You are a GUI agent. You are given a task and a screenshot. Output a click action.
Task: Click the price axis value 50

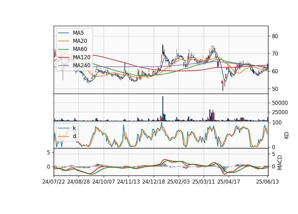(275, 89)
